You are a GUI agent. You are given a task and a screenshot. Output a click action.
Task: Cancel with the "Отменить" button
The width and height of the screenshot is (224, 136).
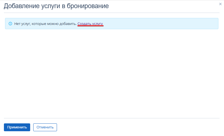(x=45, y=127)
